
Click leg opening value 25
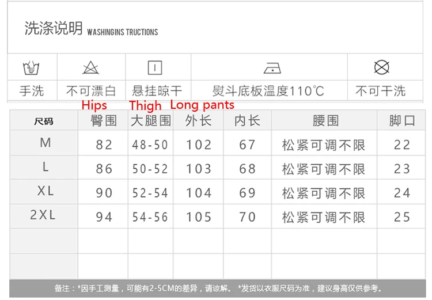point(402,217)
